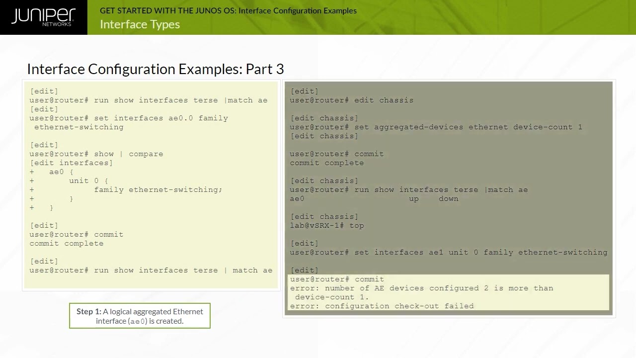The height and width of the screenshot is (358, 636).
Task: Click 'error: number of AE devices configured' line
Action: pyautogui.click(x=421, y=288)
